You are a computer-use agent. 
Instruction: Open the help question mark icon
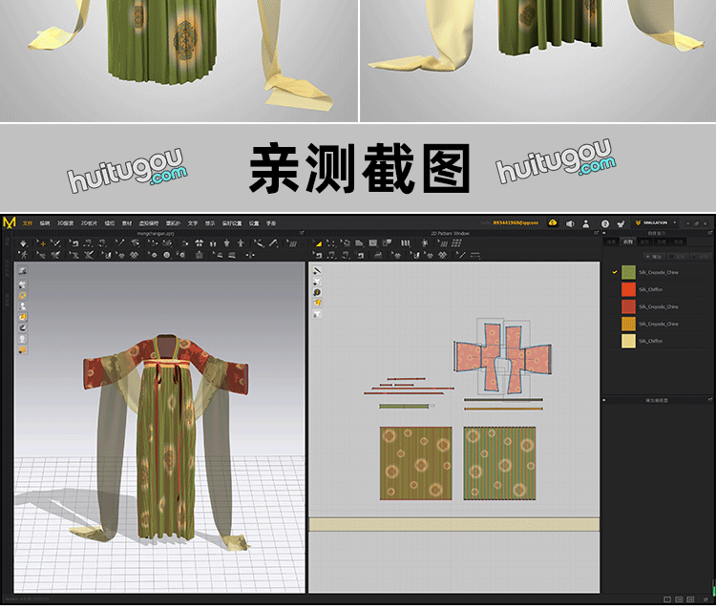604,222
